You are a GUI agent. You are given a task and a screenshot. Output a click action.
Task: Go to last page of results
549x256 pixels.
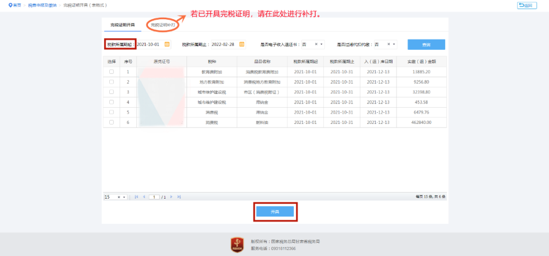click(x=179, y=197)
